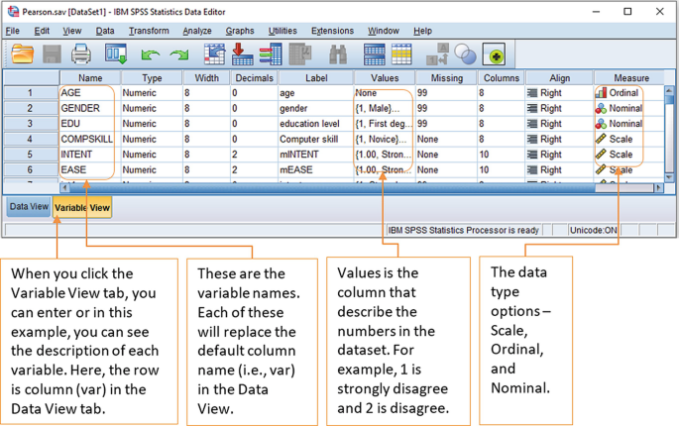Switch to the Data View tab
The width and height of the screenshot is (679, 426).
27,206
